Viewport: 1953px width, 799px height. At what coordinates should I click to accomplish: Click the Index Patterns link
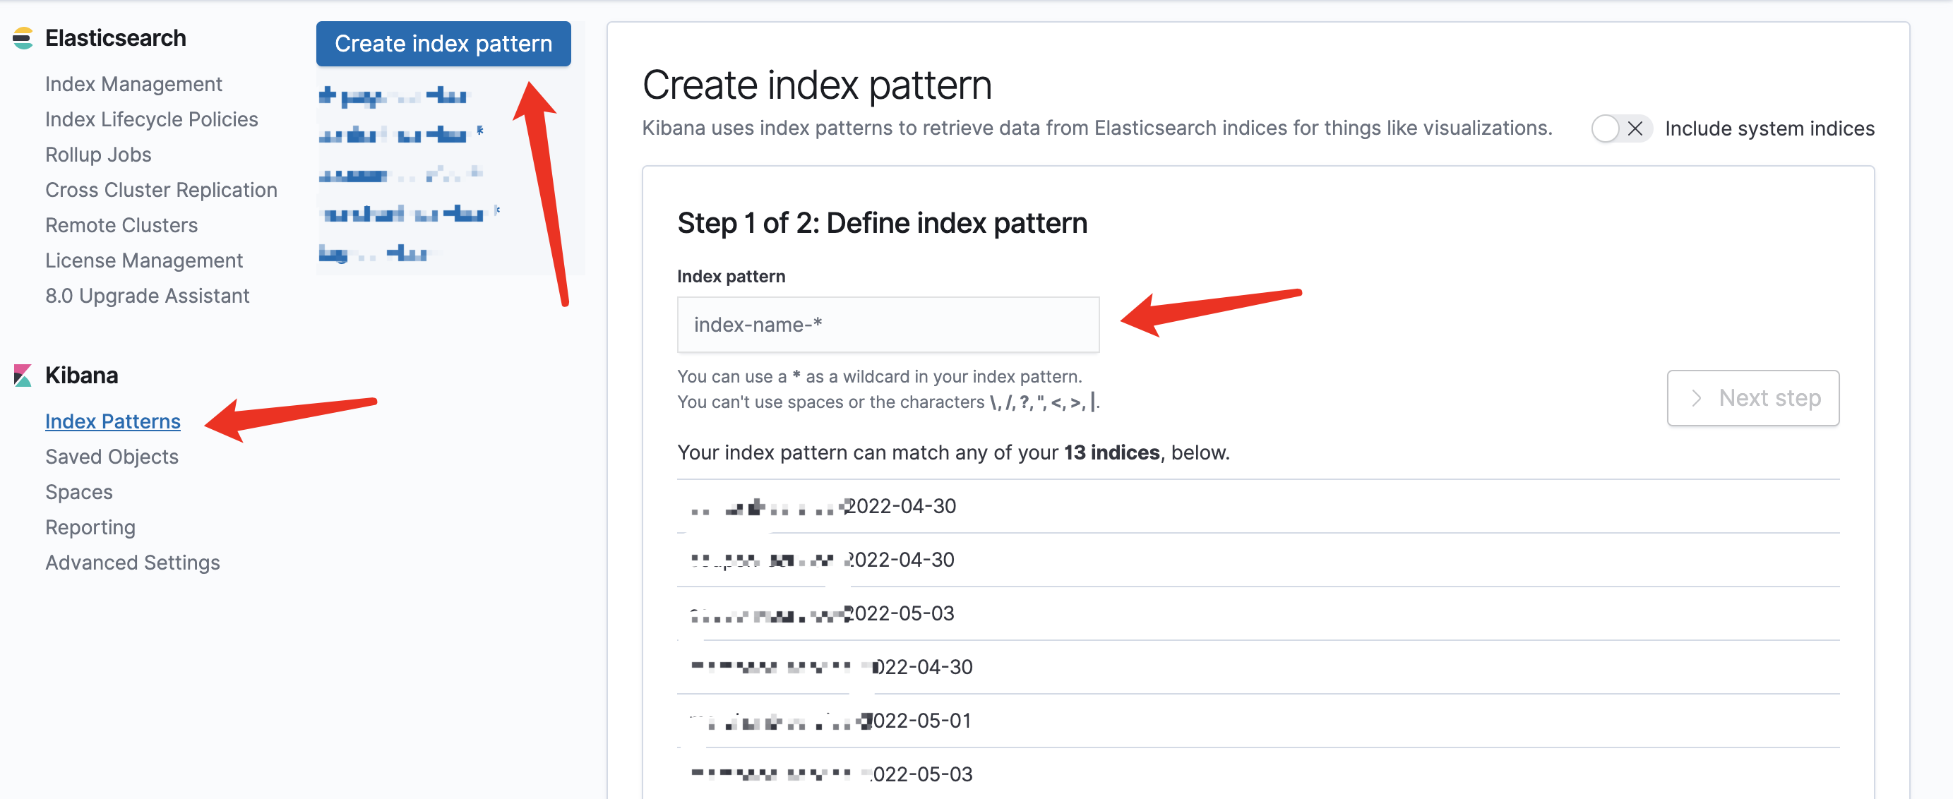pos(113,421)
